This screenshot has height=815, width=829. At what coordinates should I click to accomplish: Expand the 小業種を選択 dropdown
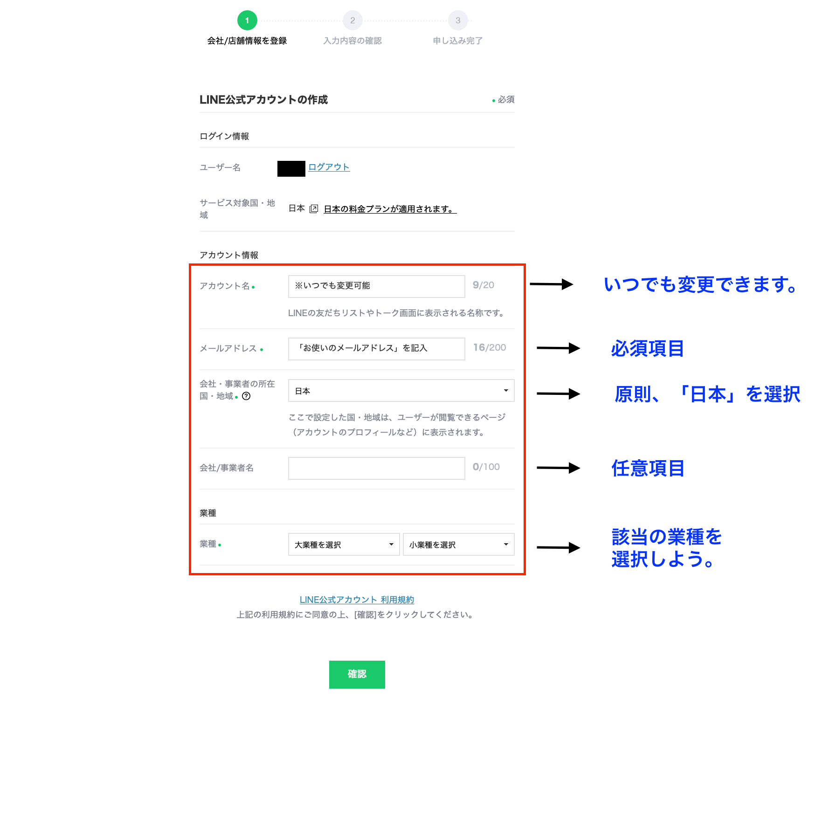click(x=458, y=544)
